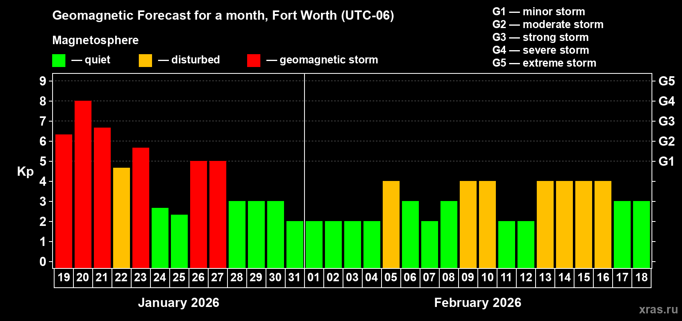The width and height of the screenshot is (682, 321).
Task: Click the date label 12 on the axis
Action: pyautogui.click(x=526, y=277)
